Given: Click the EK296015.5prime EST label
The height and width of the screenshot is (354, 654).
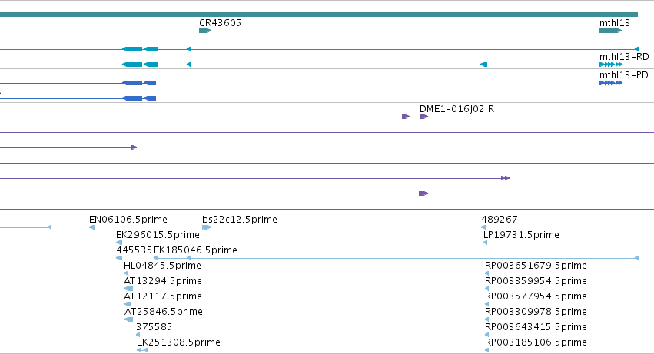Looking at the screenshot, I should tap(158, 235).
